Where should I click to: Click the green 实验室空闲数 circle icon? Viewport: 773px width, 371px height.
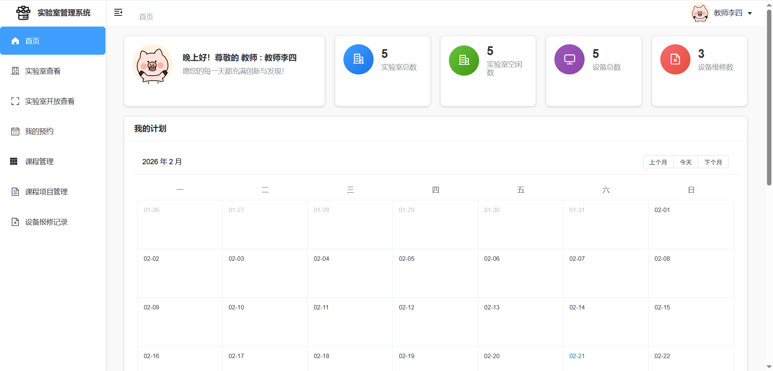tap(464, 60)
